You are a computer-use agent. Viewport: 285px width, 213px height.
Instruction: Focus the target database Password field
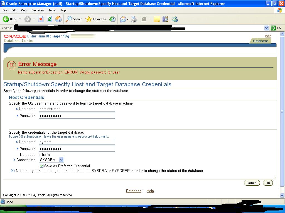click(x=77, y=149)
